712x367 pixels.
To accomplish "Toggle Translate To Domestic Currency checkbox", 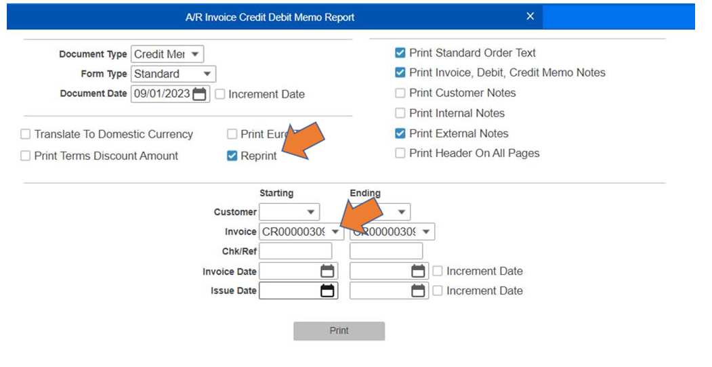I will click(x=26, y=135).
